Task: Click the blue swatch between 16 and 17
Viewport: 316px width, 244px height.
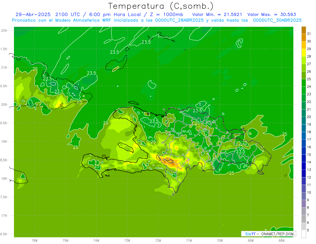Action: point(304,143)
